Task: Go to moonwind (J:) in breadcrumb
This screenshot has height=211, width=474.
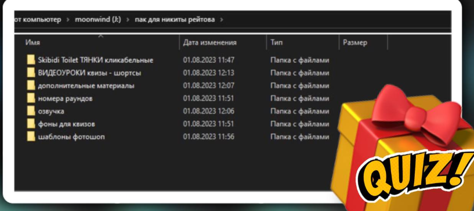Action: [98, 20]
